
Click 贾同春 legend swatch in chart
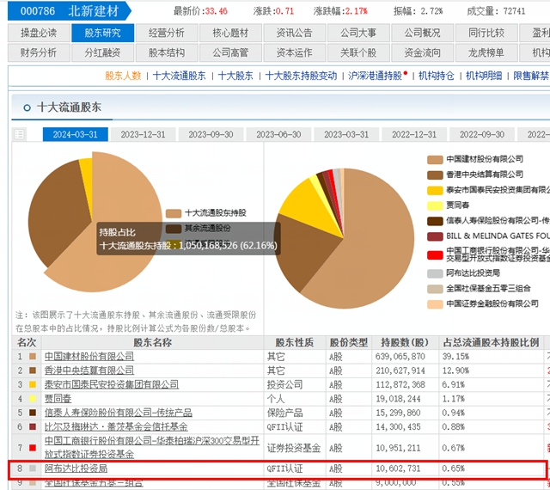pos(435,205)
